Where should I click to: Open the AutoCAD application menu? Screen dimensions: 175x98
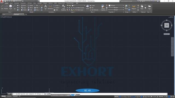pyautogui.click(x=2, y=1)
